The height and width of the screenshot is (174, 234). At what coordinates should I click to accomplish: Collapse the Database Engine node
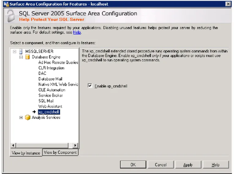[x=21, y=57]
